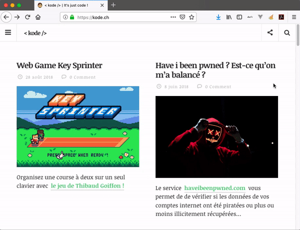
Task: Select the '< kode /> | It's just code !' tab
Action: pos(71,5)
